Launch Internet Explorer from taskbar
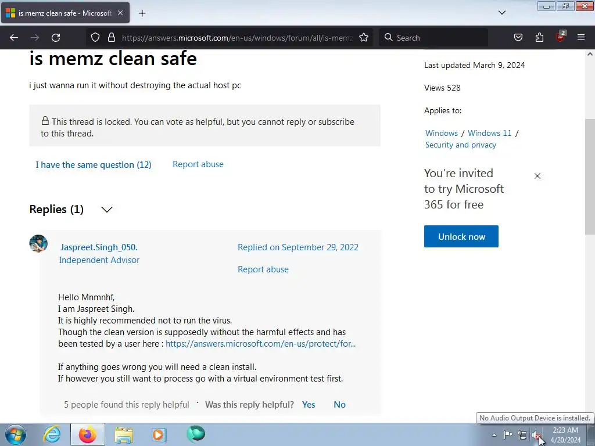The height and width of the screenshot is (446, 595). [52, 434]
